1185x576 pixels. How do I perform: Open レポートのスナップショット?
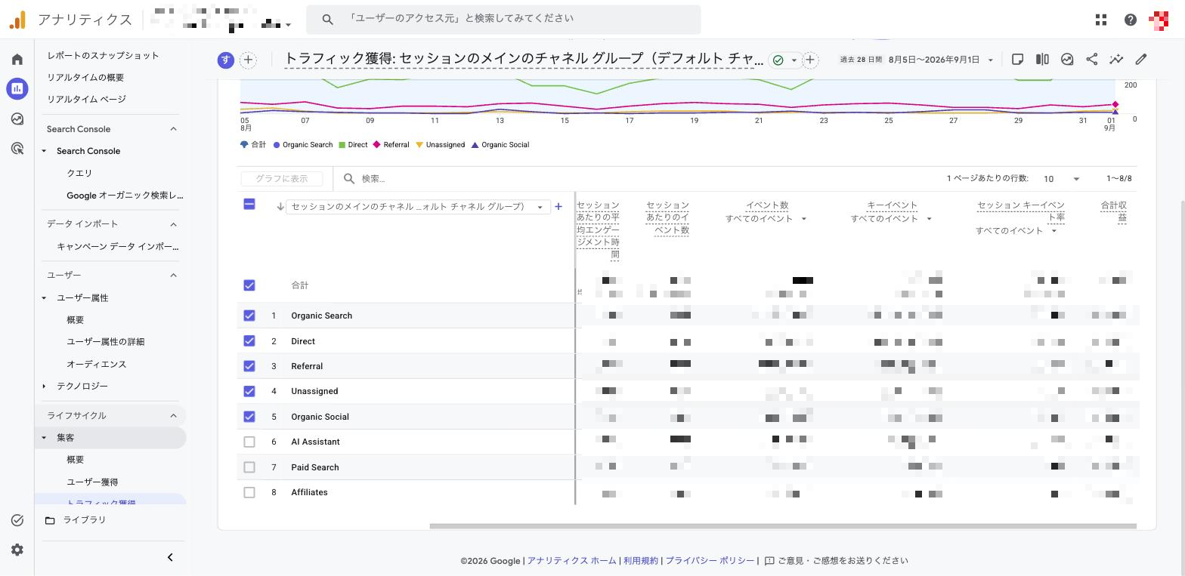click(x=103, y=55)
